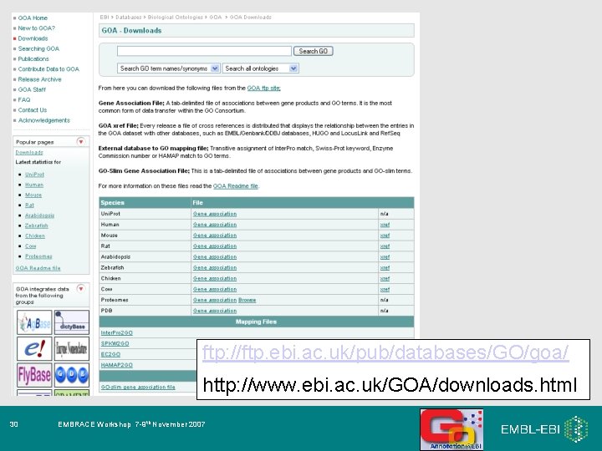Click the GO Annotation@EBI logo
This screenshot has width=602, height=451.
pyautogui.click(x=451, y=429)
